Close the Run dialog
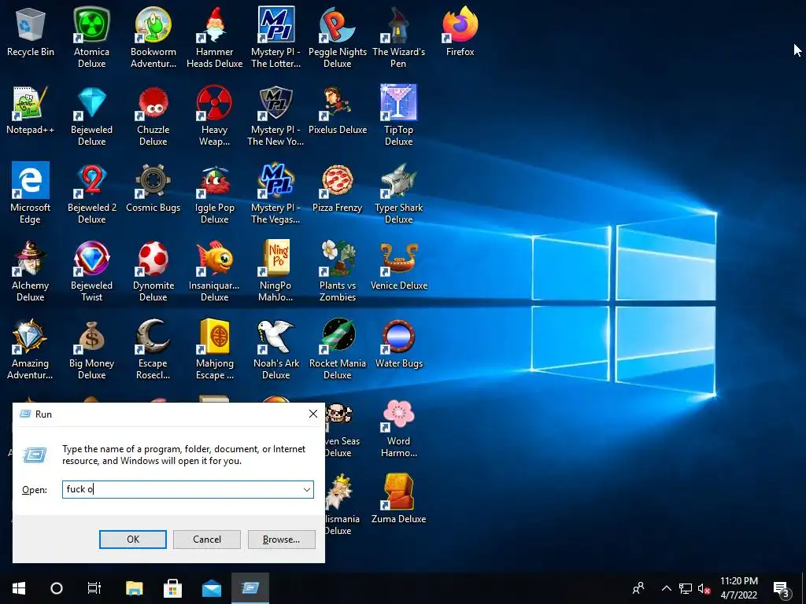 tap(313, 414)
